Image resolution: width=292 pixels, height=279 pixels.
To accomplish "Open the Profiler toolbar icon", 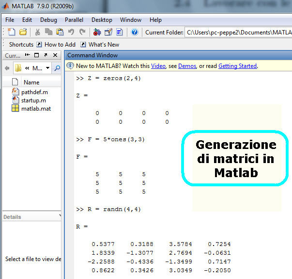I will (120, 32).
